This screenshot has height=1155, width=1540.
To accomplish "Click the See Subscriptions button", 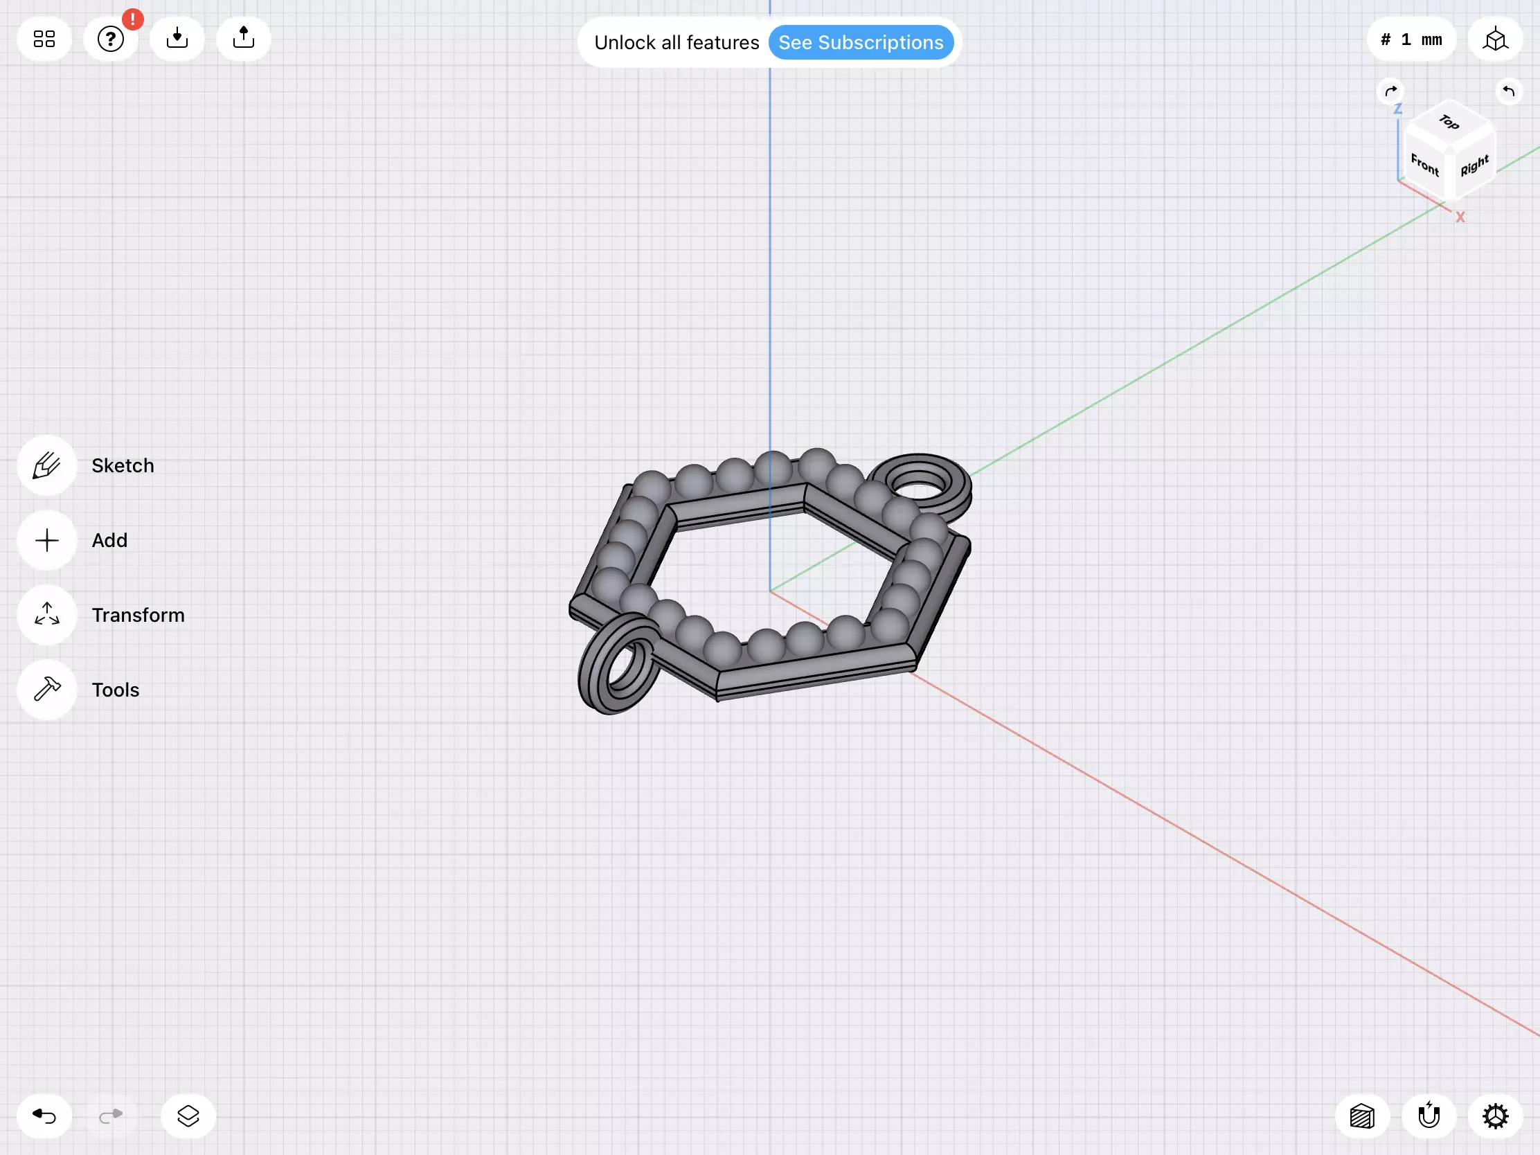I will pos(861,42).
